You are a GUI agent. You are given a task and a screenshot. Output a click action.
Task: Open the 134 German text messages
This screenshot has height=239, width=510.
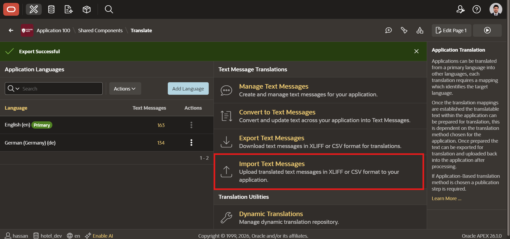point(161,143)
